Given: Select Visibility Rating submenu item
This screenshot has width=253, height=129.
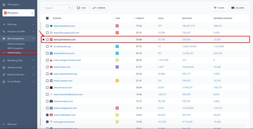Looking at the screenshot, I should [x=14, y=52].
